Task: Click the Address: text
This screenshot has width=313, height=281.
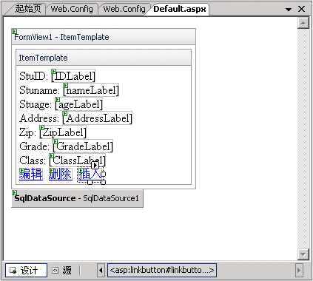Action: pyautogui.click(x=39, y=118)
